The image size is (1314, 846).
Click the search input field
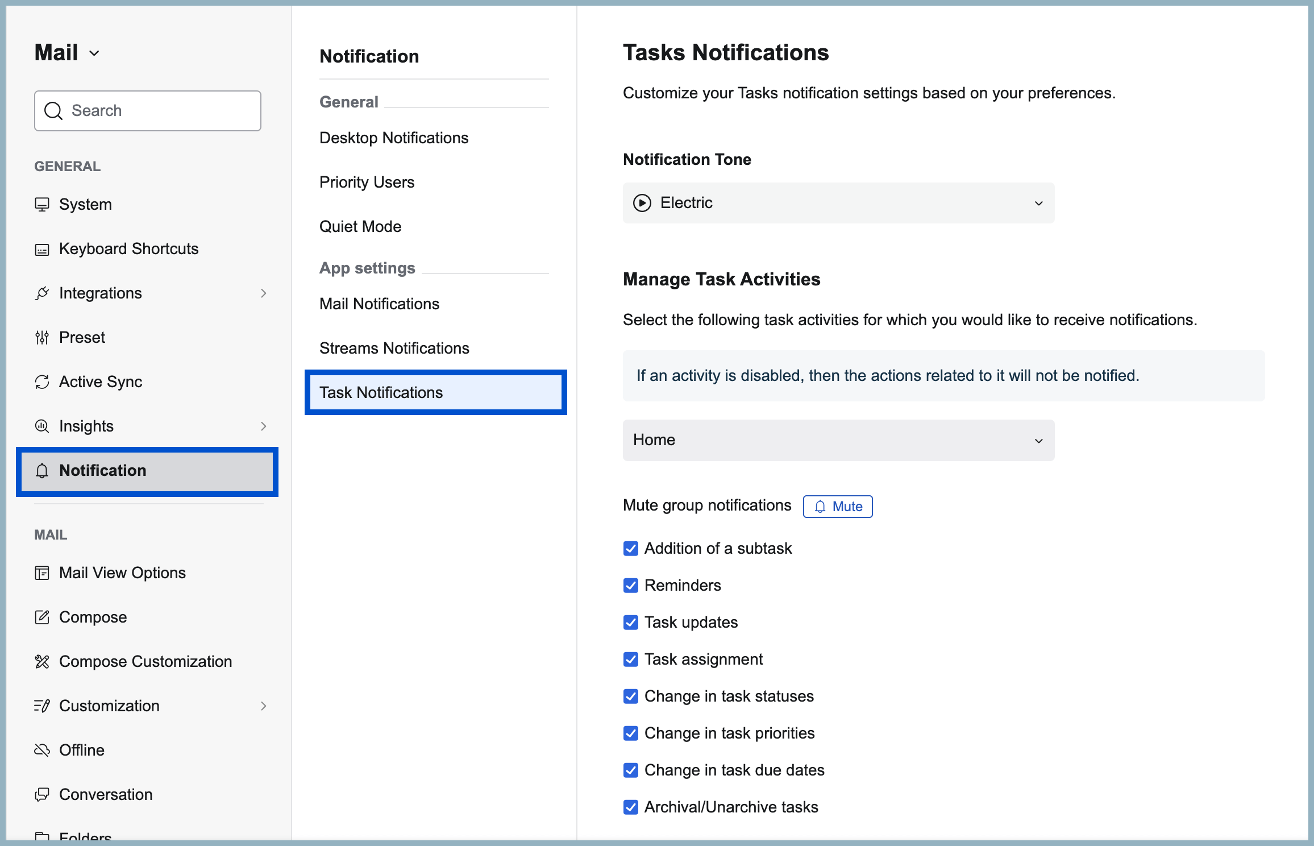[x=147, y=110]
